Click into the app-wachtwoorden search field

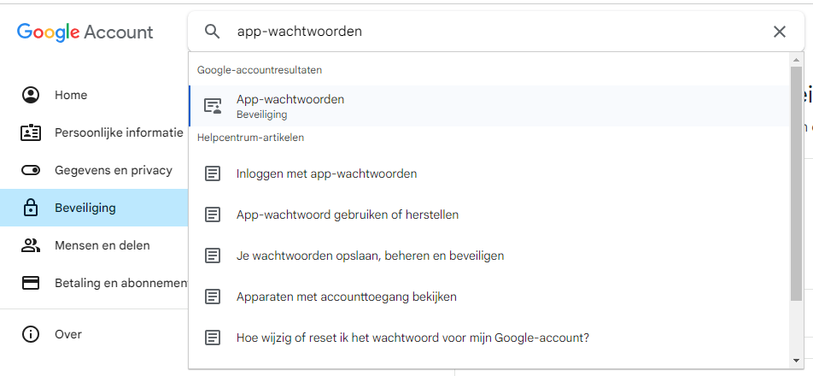point(495,32)
